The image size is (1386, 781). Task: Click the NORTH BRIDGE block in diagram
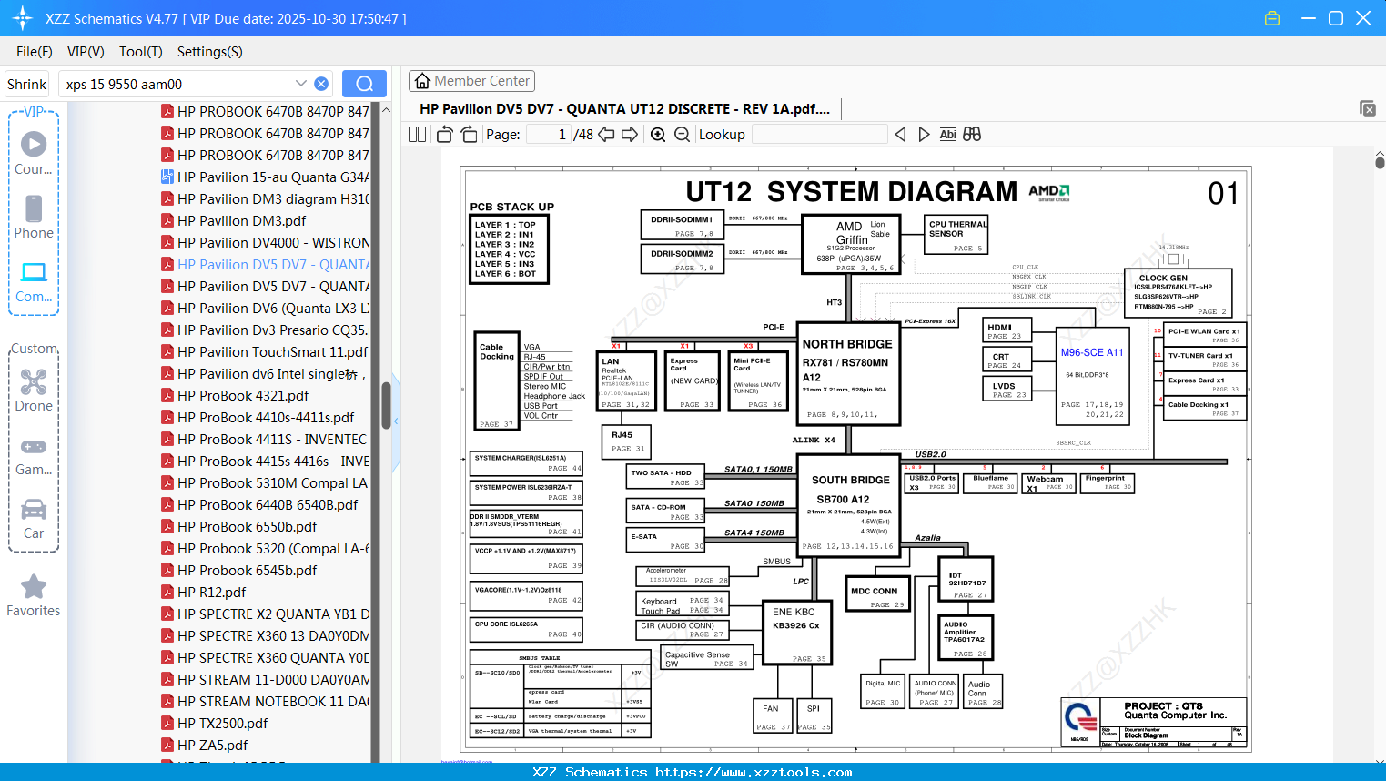coord(848,374)
